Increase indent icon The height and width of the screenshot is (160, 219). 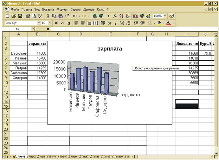pyautogui.click(x=142, y=23)
